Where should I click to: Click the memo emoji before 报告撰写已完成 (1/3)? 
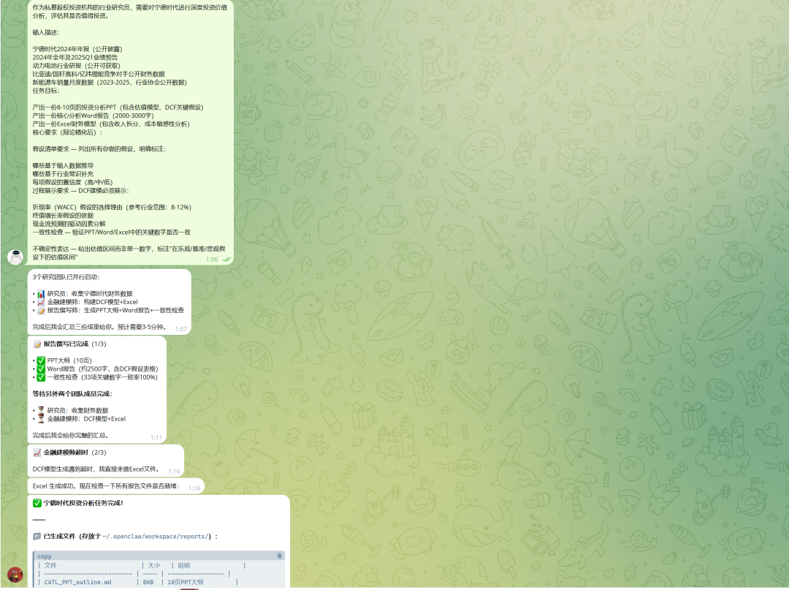tap(37, 344)
